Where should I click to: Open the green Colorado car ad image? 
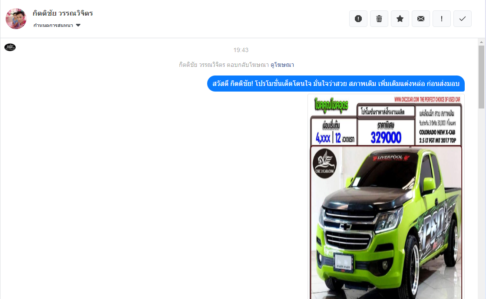(386, 197)
